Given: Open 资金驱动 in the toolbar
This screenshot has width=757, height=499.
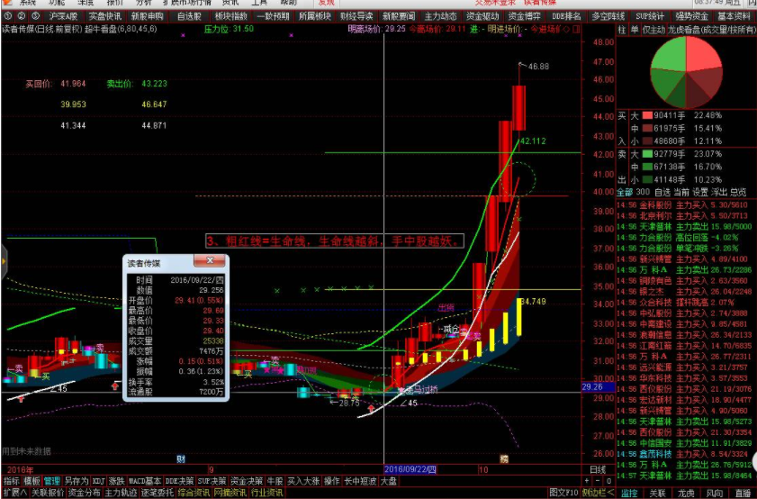Looking at the screenshot, I should tap(482, 16).
